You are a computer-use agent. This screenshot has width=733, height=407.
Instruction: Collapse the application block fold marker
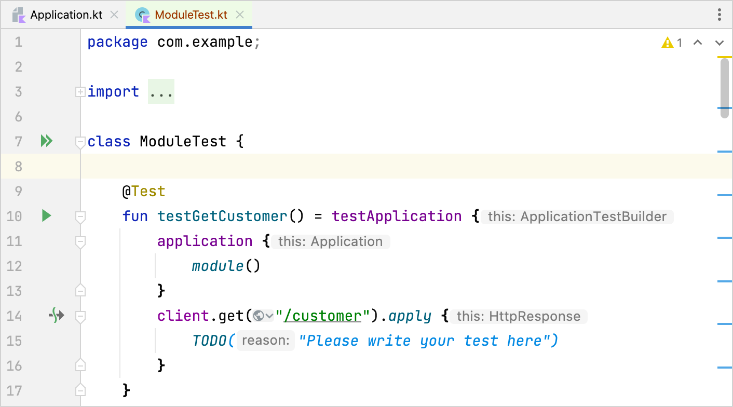[x=80, y=242]
